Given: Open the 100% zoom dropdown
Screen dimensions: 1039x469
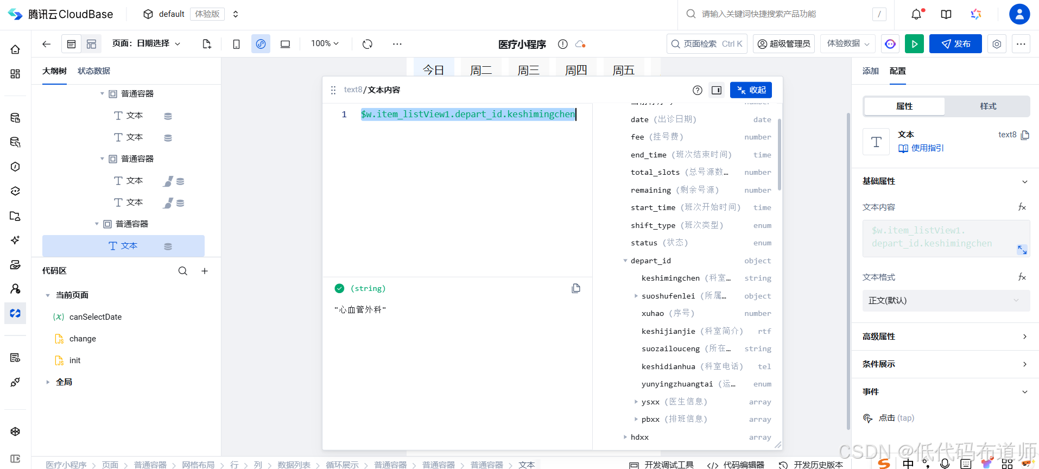Looking at the screenshot, I should [x=325, y=43].
